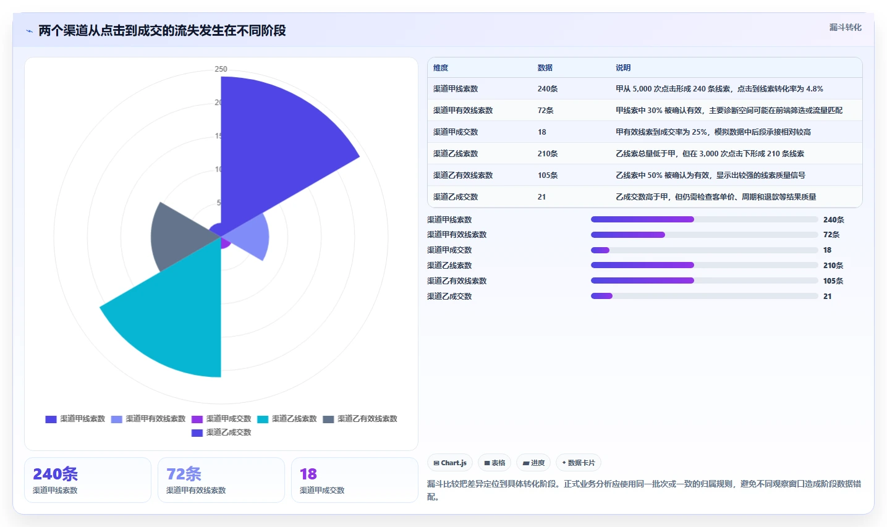Click the 漏斗转化 label at top right
This screenshot has width=887, height=527.
click(845, 27)
